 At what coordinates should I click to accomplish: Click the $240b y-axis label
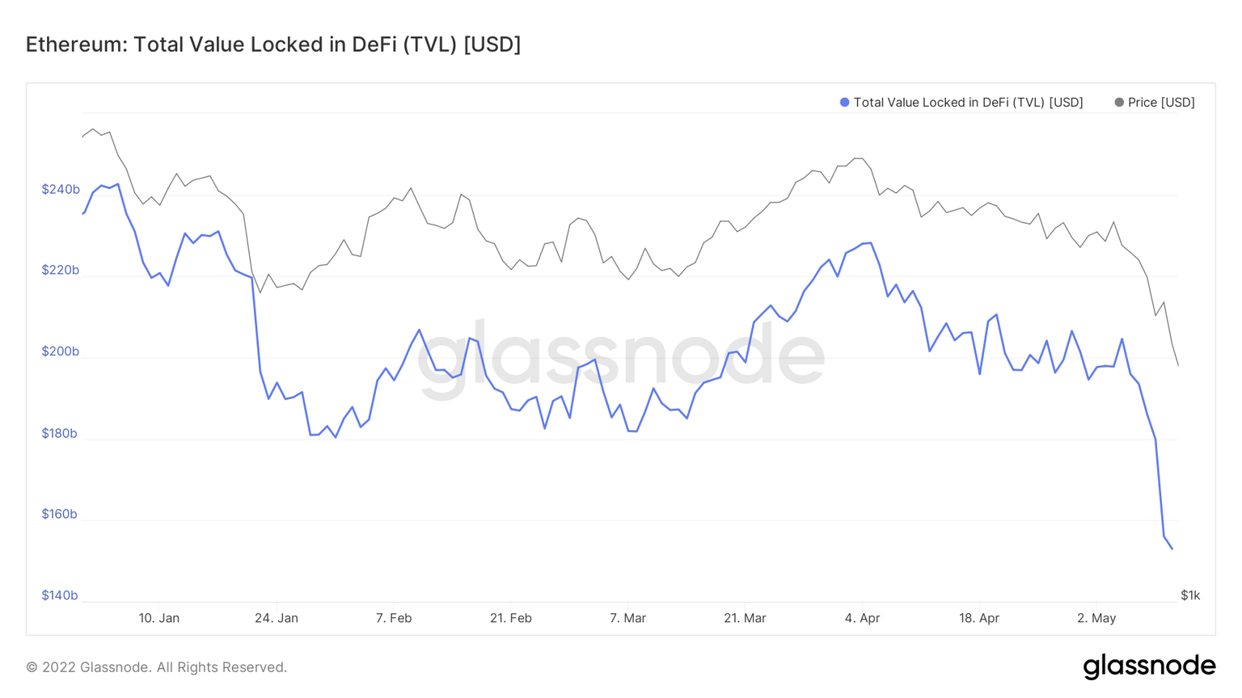(61, 190)
